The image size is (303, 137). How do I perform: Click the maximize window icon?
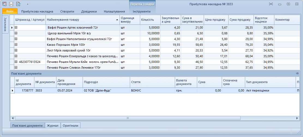(288, 4)
